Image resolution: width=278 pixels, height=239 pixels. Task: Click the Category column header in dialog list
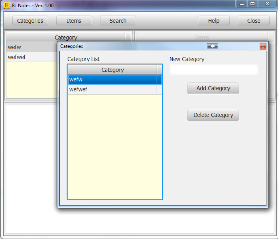click(x=112, y=70)
